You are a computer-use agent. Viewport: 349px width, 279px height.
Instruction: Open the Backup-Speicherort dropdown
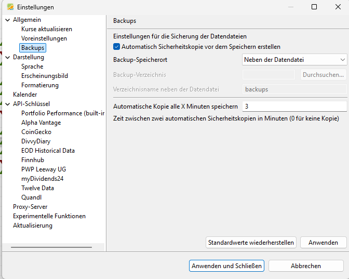[x=294, y=60]
